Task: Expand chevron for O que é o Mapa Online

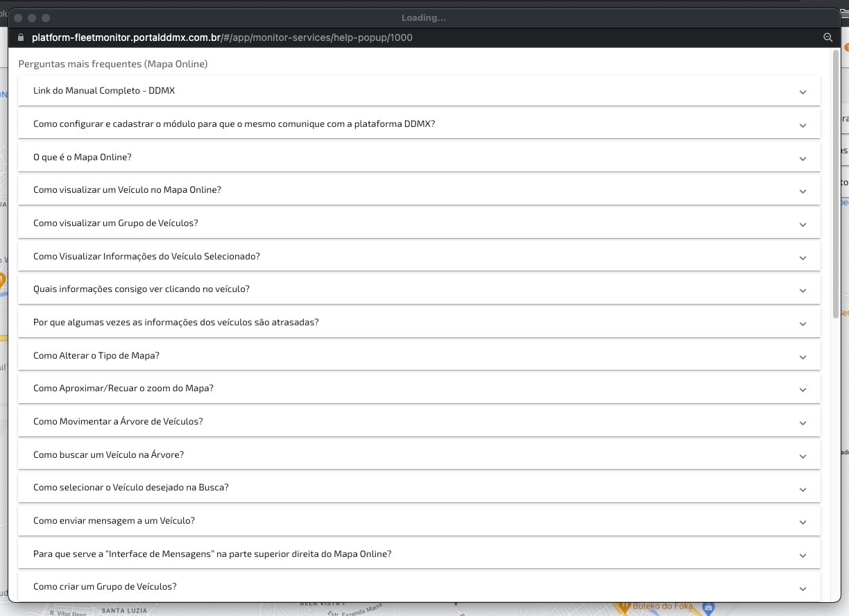Action: 803,159
